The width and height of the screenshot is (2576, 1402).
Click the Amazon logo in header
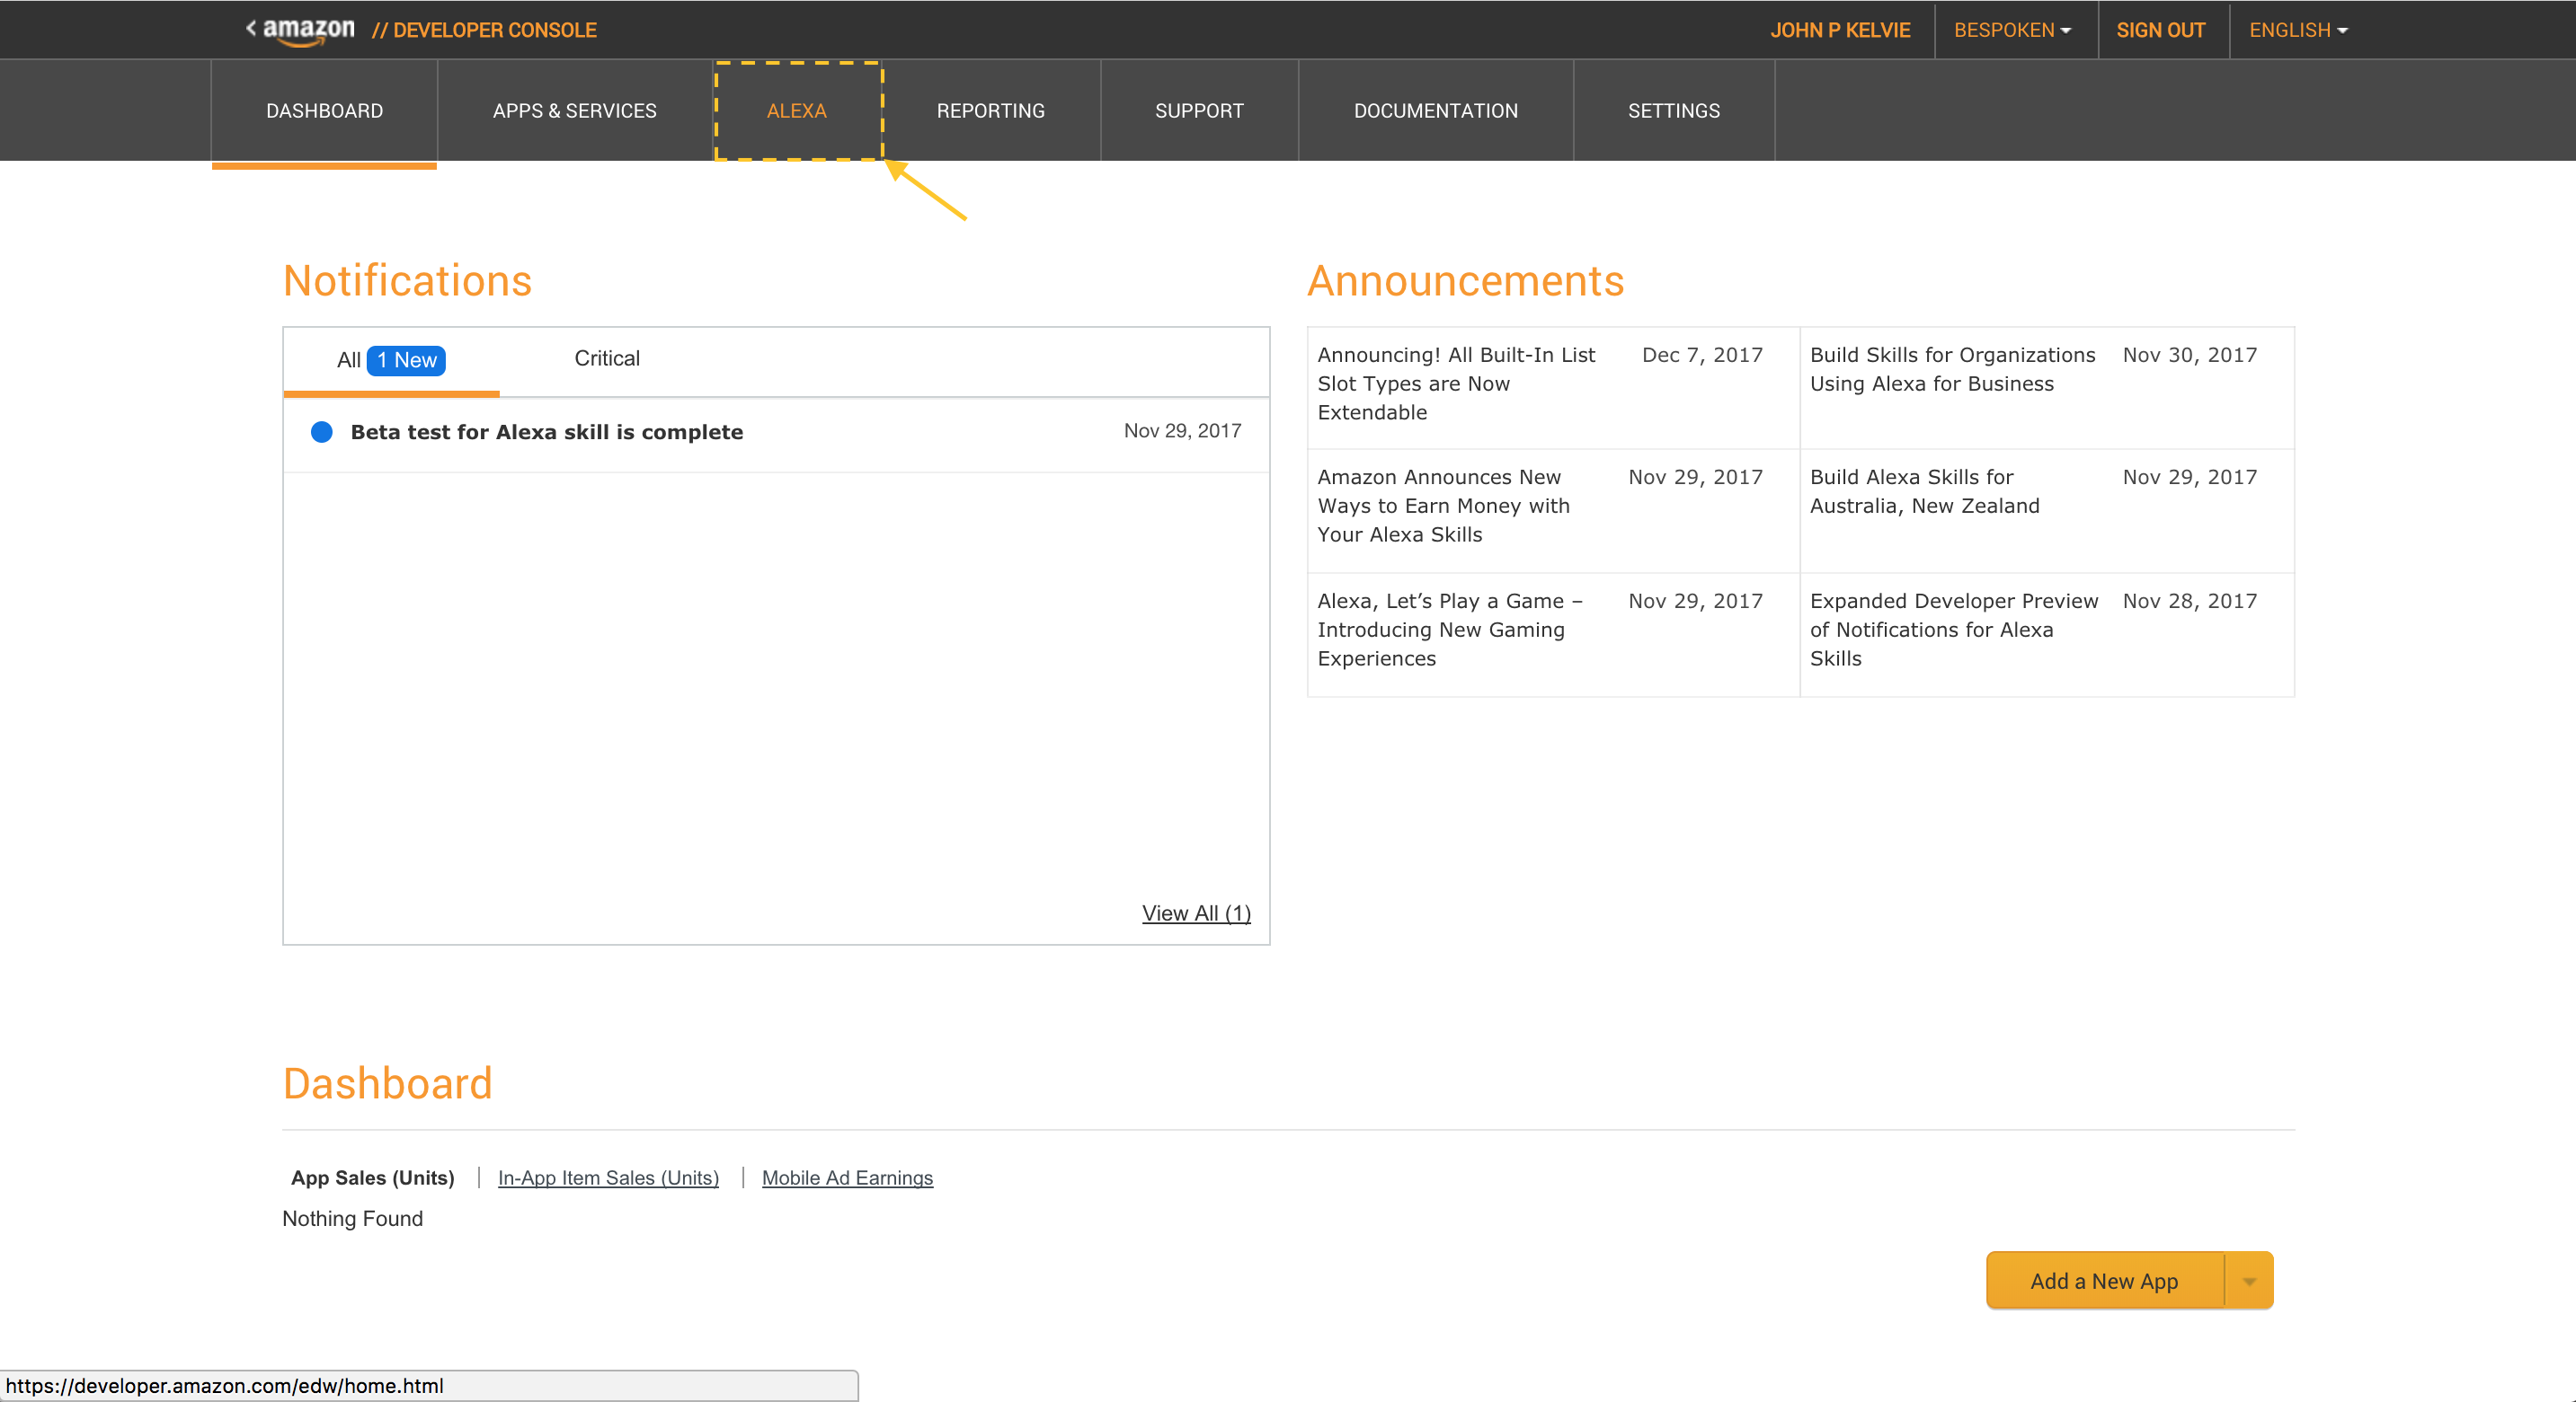[308, 30]
